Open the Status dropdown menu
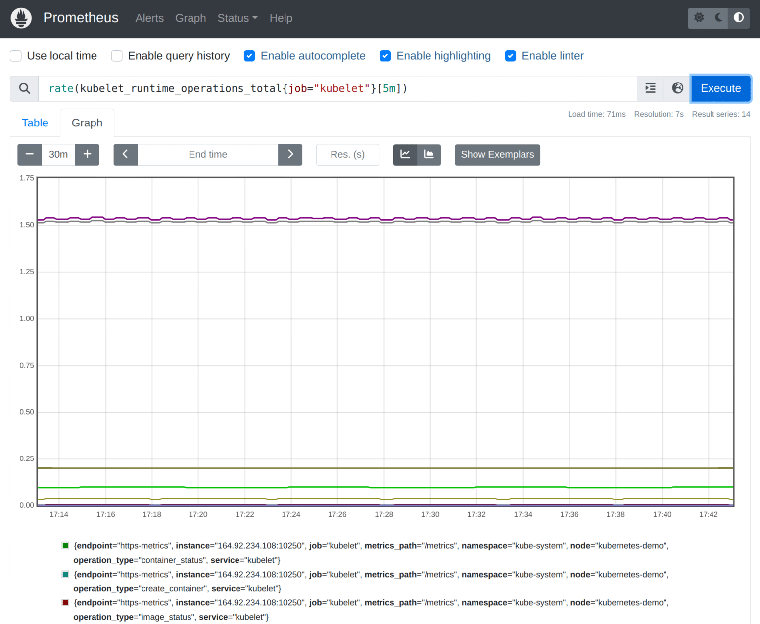This screenshot has height=624, width=760. (x=237, y=18)
